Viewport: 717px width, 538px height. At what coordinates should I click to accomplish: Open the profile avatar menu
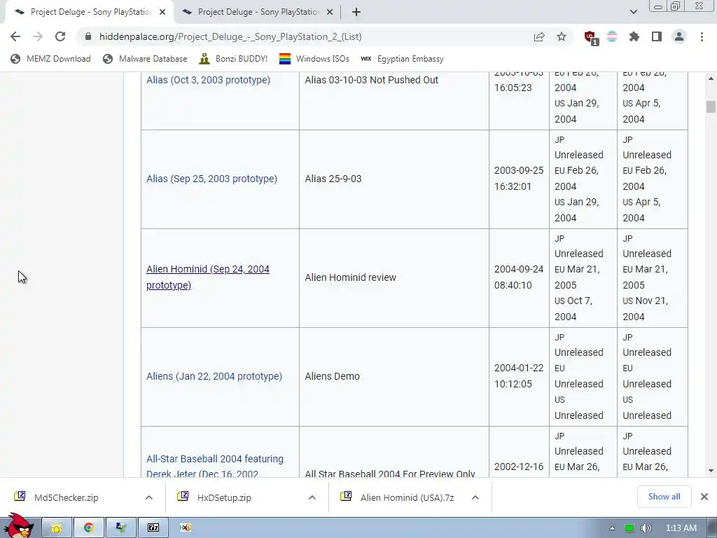679,36
